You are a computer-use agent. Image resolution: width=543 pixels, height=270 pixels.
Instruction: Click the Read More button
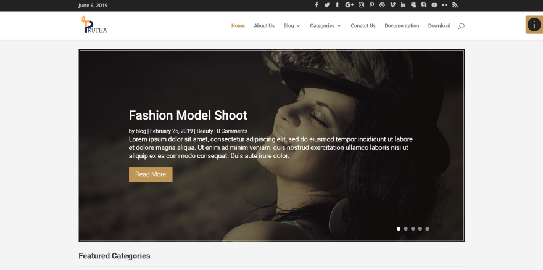(151, 174)
